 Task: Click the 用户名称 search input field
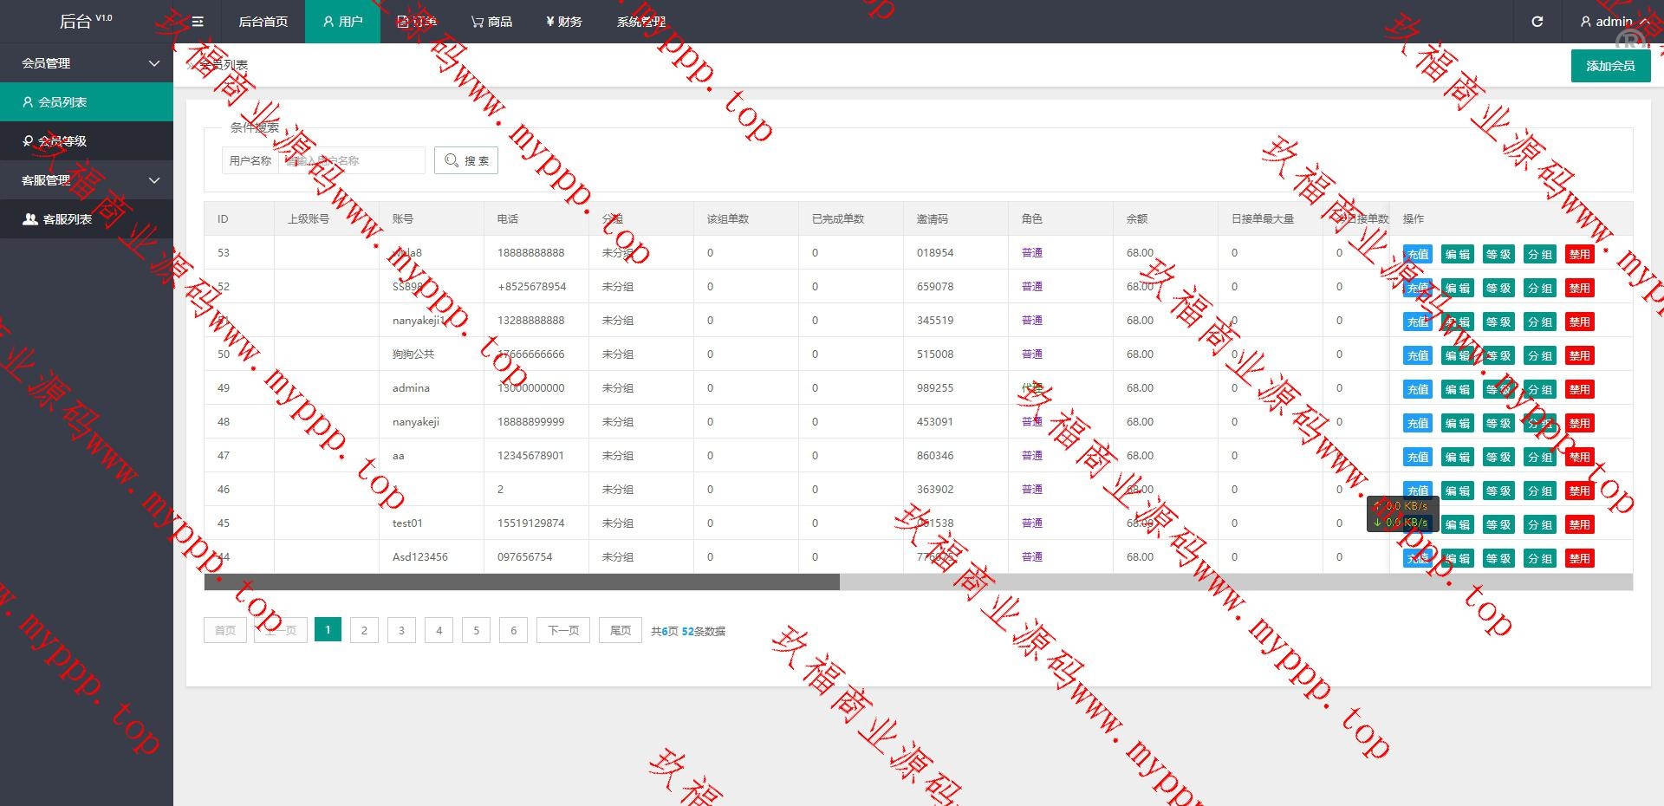[351, 160]
